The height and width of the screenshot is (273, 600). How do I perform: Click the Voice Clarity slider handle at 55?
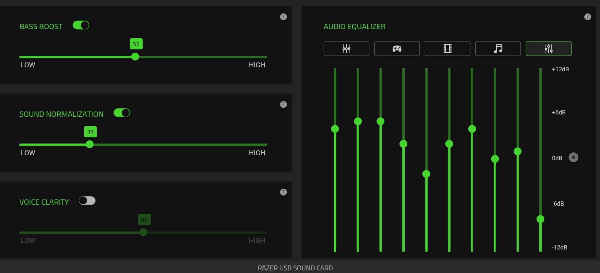(143, 232)
